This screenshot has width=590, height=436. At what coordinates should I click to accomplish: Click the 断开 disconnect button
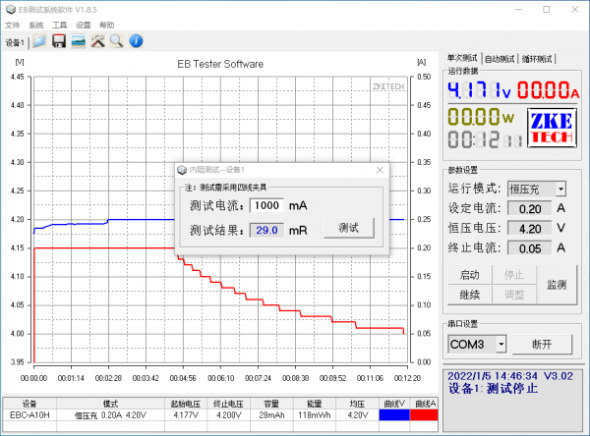pyautogui.click(x=541, y=344)
